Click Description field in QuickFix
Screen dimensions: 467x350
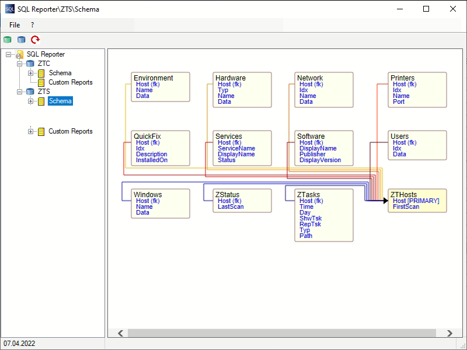coord(152,154)
